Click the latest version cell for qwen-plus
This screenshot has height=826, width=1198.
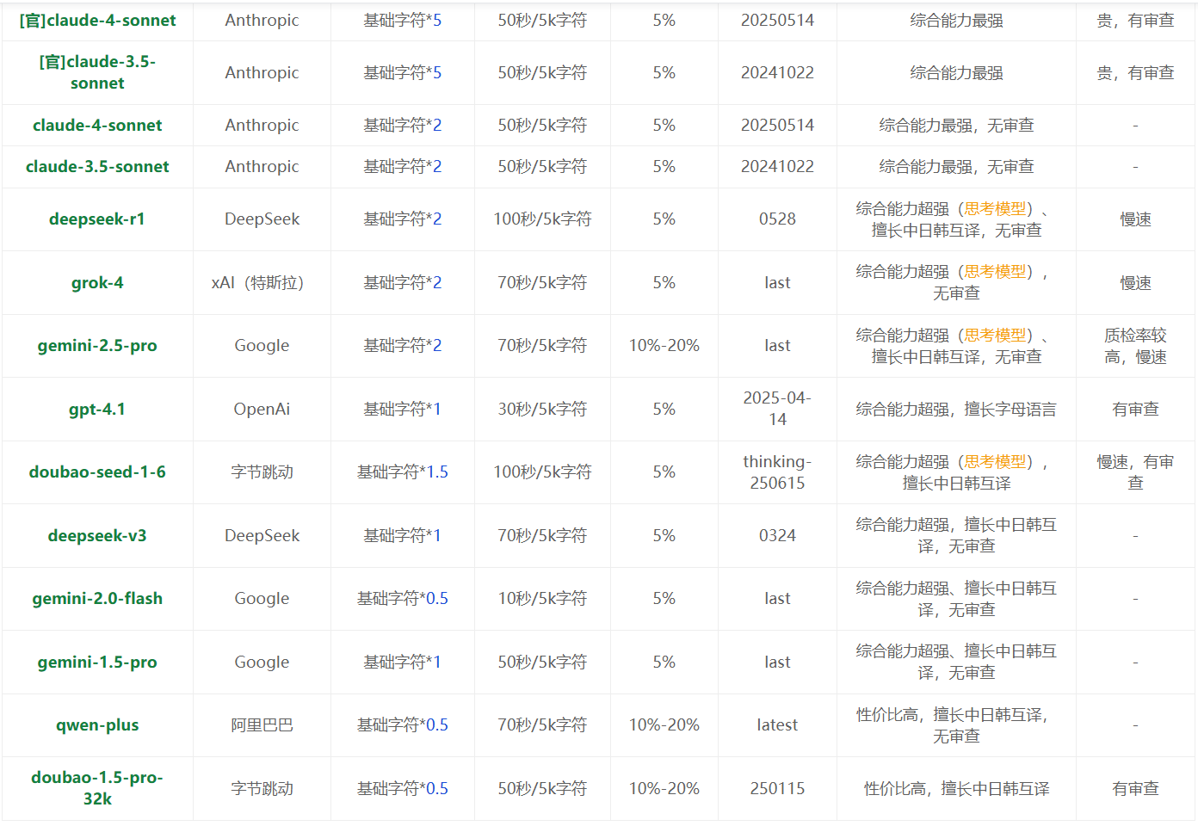(x=777, y=725)
